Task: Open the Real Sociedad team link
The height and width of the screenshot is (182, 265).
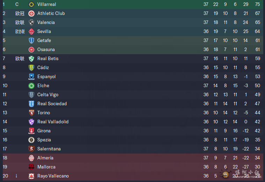Action: [52, 104]
